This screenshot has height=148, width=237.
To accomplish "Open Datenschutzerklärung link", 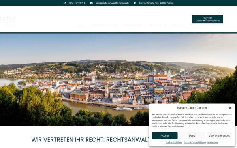I will (x=195, y=142).
